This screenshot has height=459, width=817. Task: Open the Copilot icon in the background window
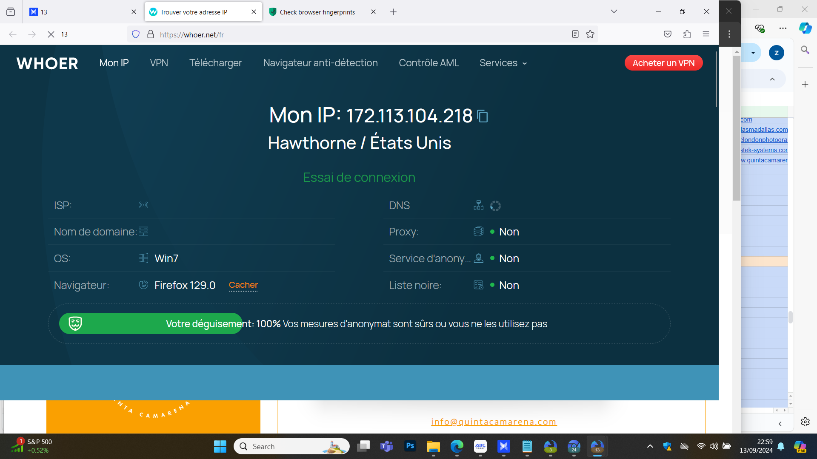(x=805, y=28)
